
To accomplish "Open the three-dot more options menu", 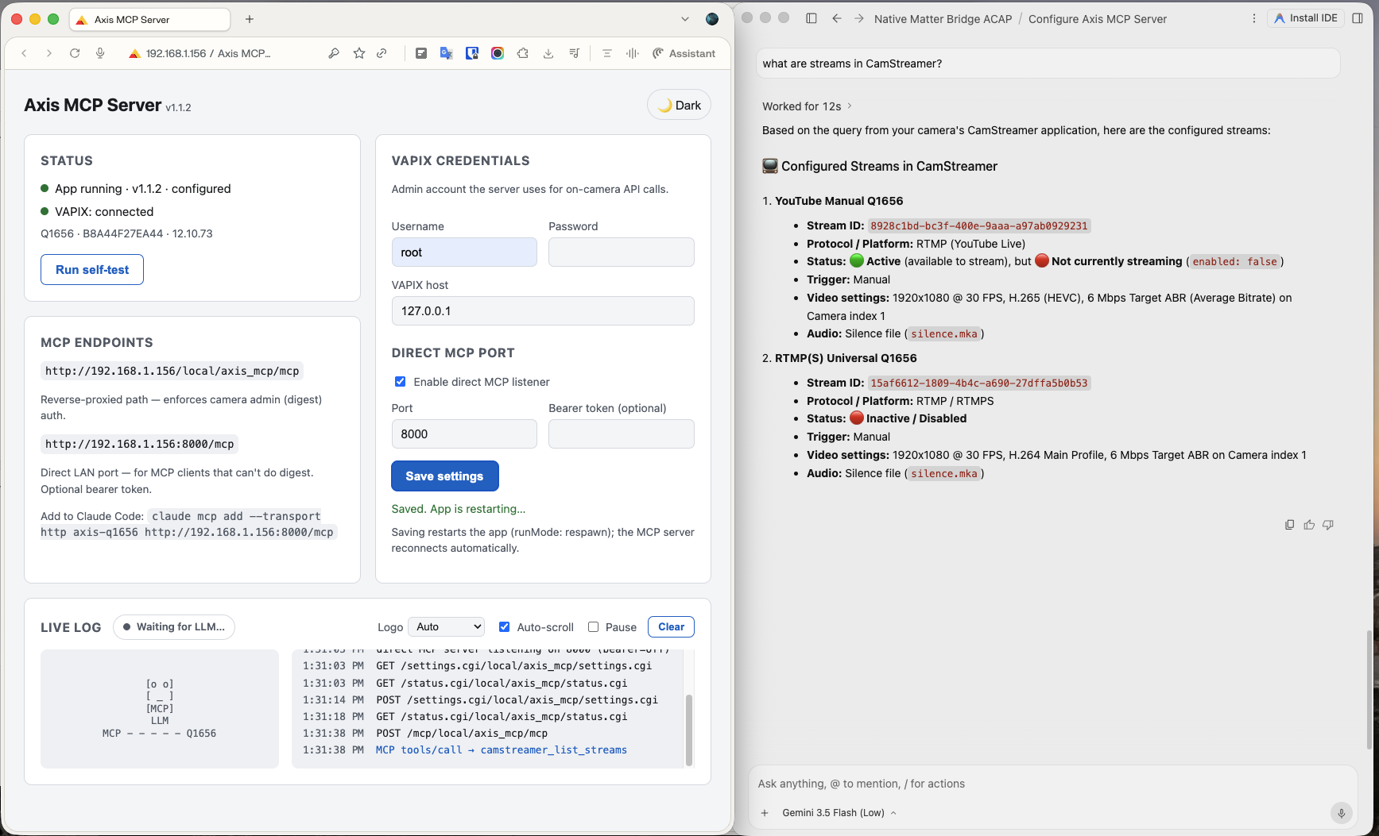I will [1254, 18].
